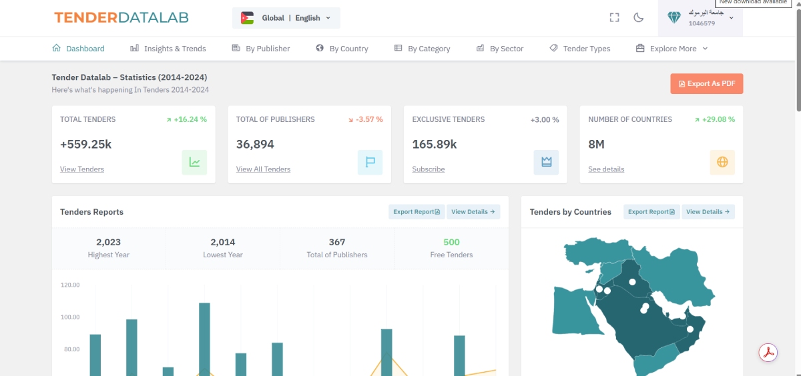Click the flag icon in Total of Publishers
801x376 pixels.
point(370,162)
